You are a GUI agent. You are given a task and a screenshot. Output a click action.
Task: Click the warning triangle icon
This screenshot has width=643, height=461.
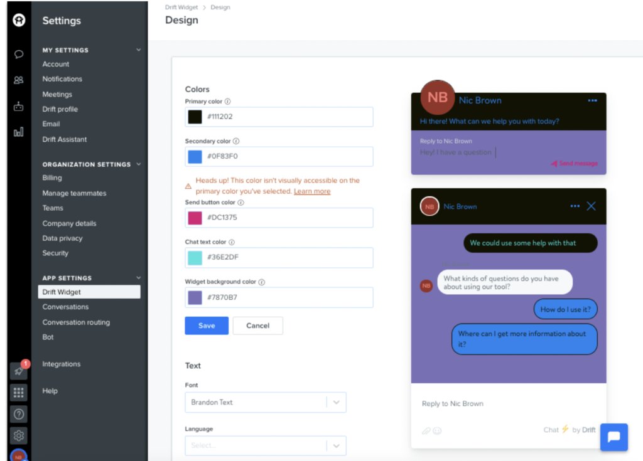(x=188, y=186)
